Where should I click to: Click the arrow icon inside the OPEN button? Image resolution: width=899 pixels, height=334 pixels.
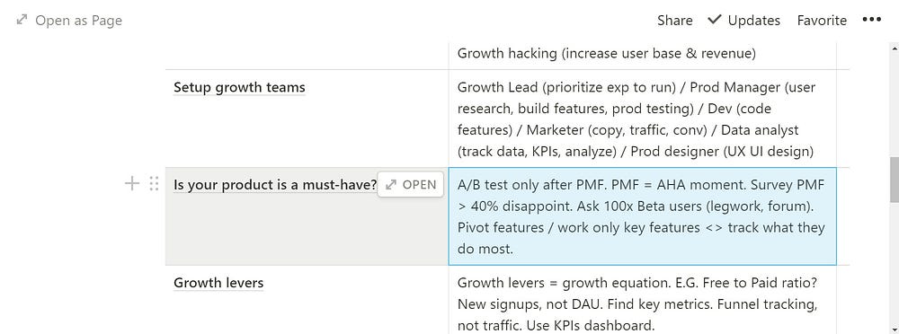pos(391,184)
